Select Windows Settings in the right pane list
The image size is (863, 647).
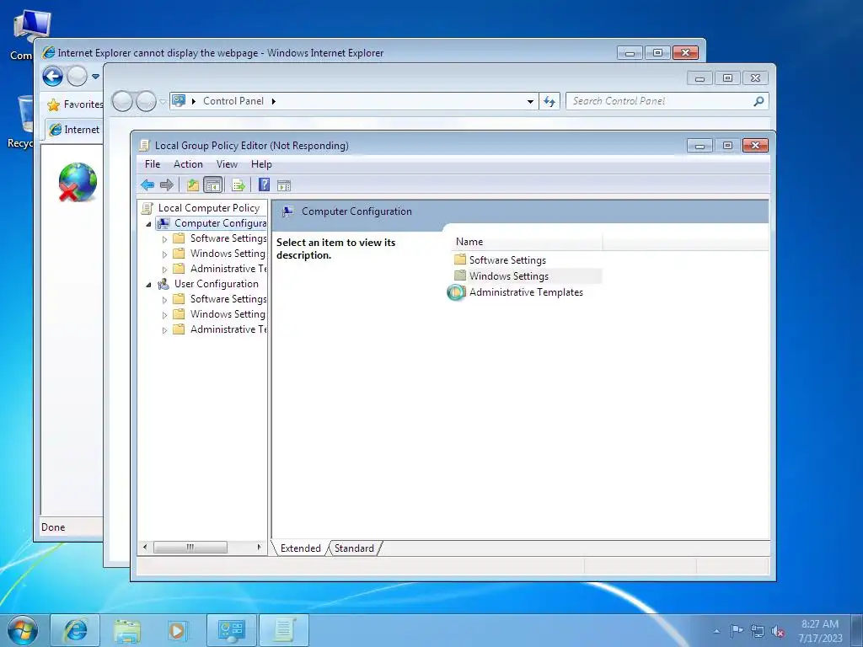pyautogui.click(x=508, y=276)
